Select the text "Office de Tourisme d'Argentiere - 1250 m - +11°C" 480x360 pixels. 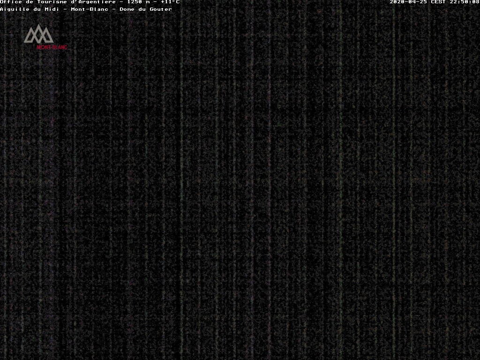(x=90, y=2)
